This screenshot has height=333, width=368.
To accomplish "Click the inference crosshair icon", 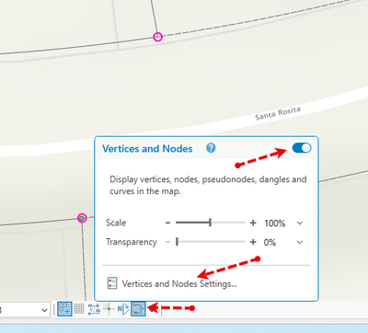I will click(x=109, y=309).
